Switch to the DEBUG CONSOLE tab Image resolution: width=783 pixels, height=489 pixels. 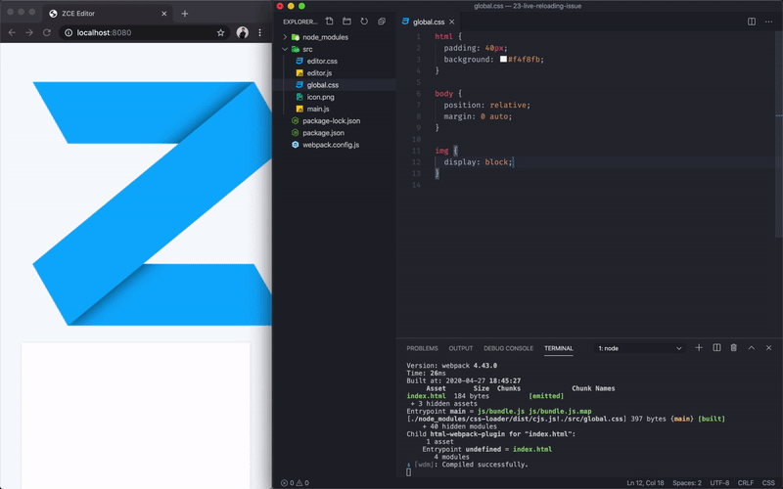click(x=508, y=348)
